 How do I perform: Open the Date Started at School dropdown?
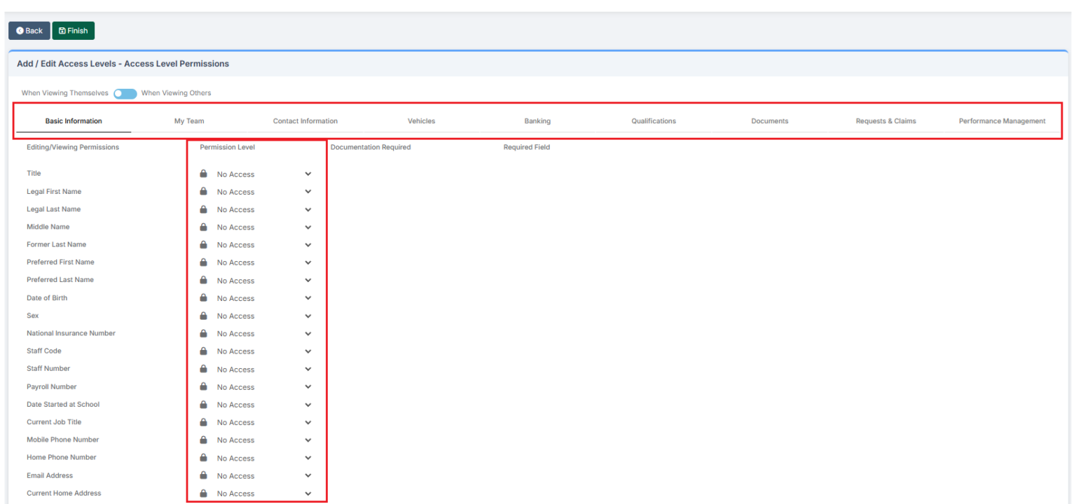[308, 404]
